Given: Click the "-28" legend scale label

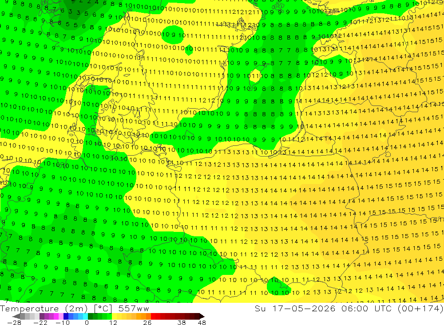Looking at the screenshot, I should click(x=14, y=323).
